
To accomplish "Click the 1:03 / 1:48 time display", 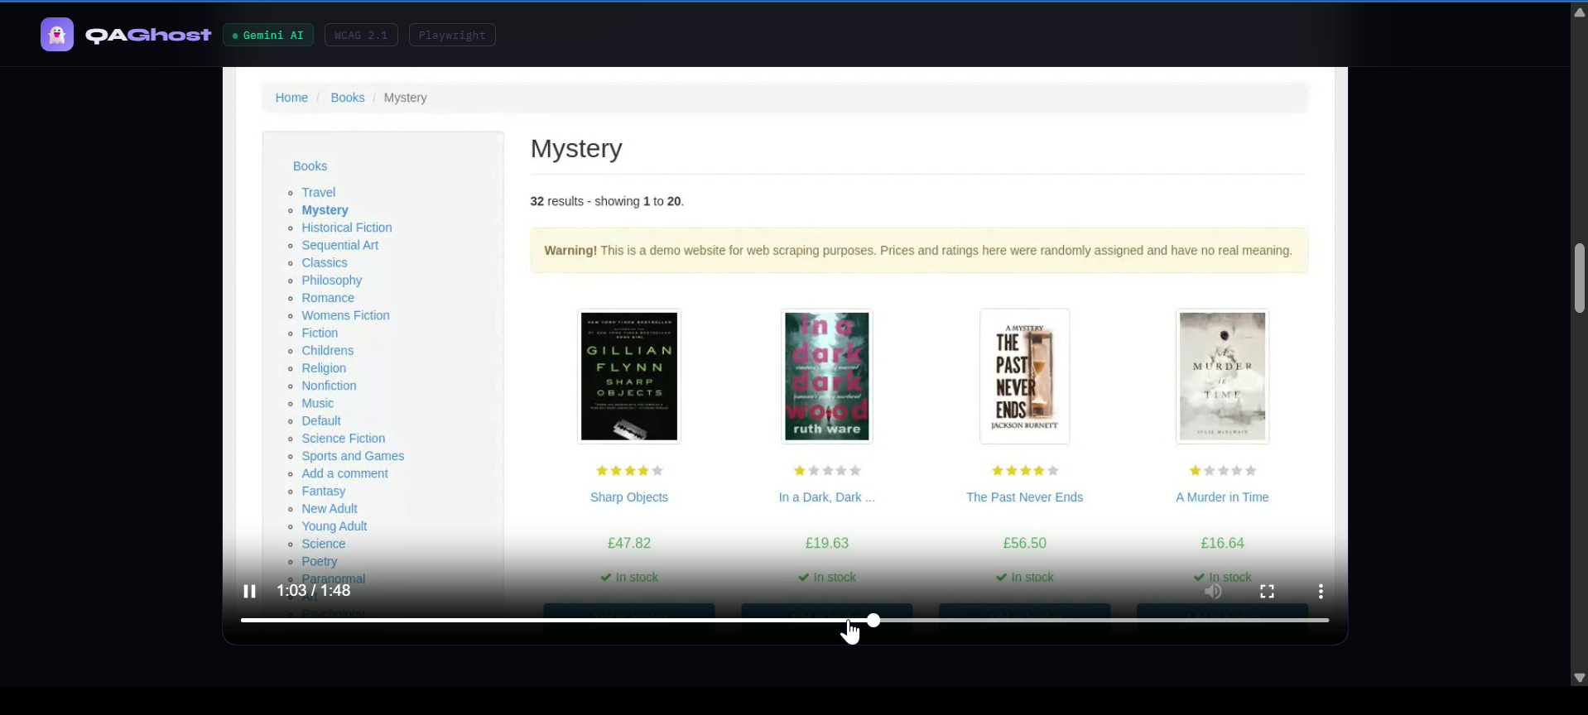I will coord(313,591).
